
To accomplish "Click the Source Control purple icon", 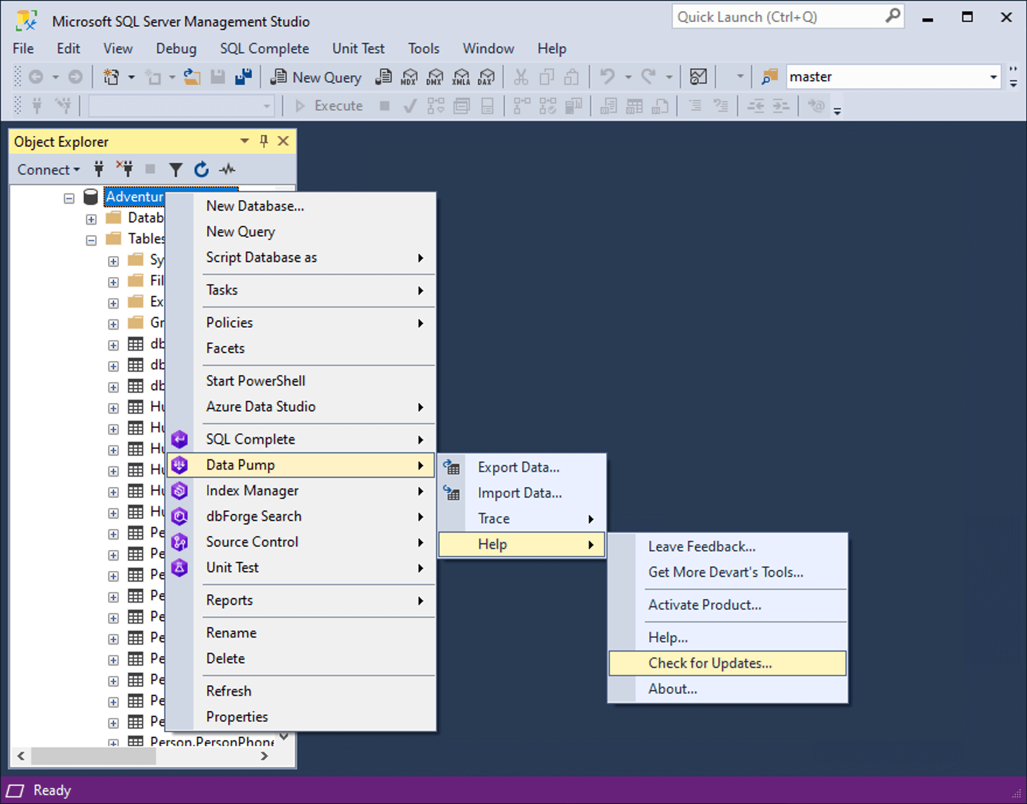I will [180, 541].
